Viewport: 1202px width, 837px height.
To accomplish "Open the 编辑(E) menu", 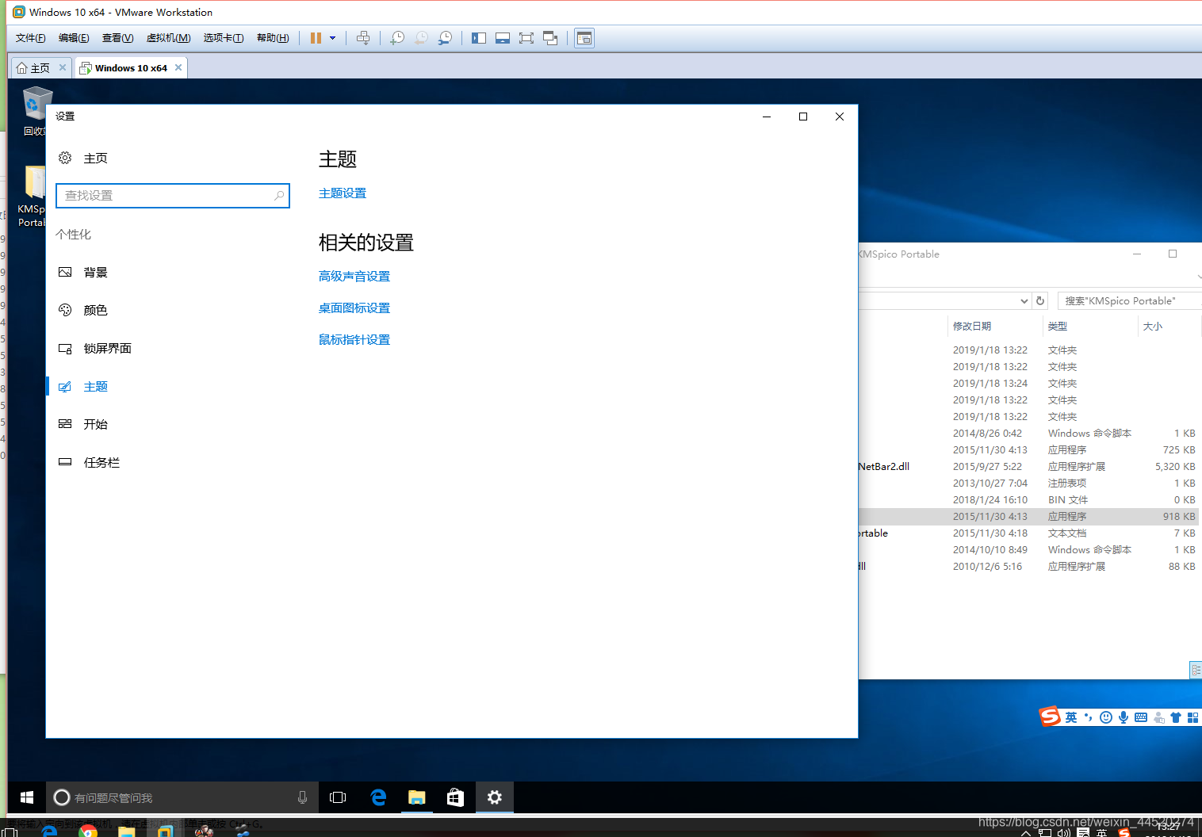I will pyautogui.click(x=74, y=38).
